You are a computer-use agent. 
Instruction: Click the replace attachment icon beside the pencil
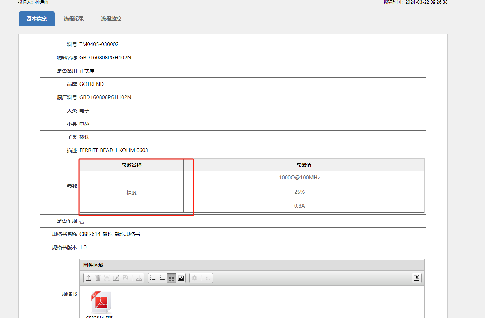click(x=126, y=278)
